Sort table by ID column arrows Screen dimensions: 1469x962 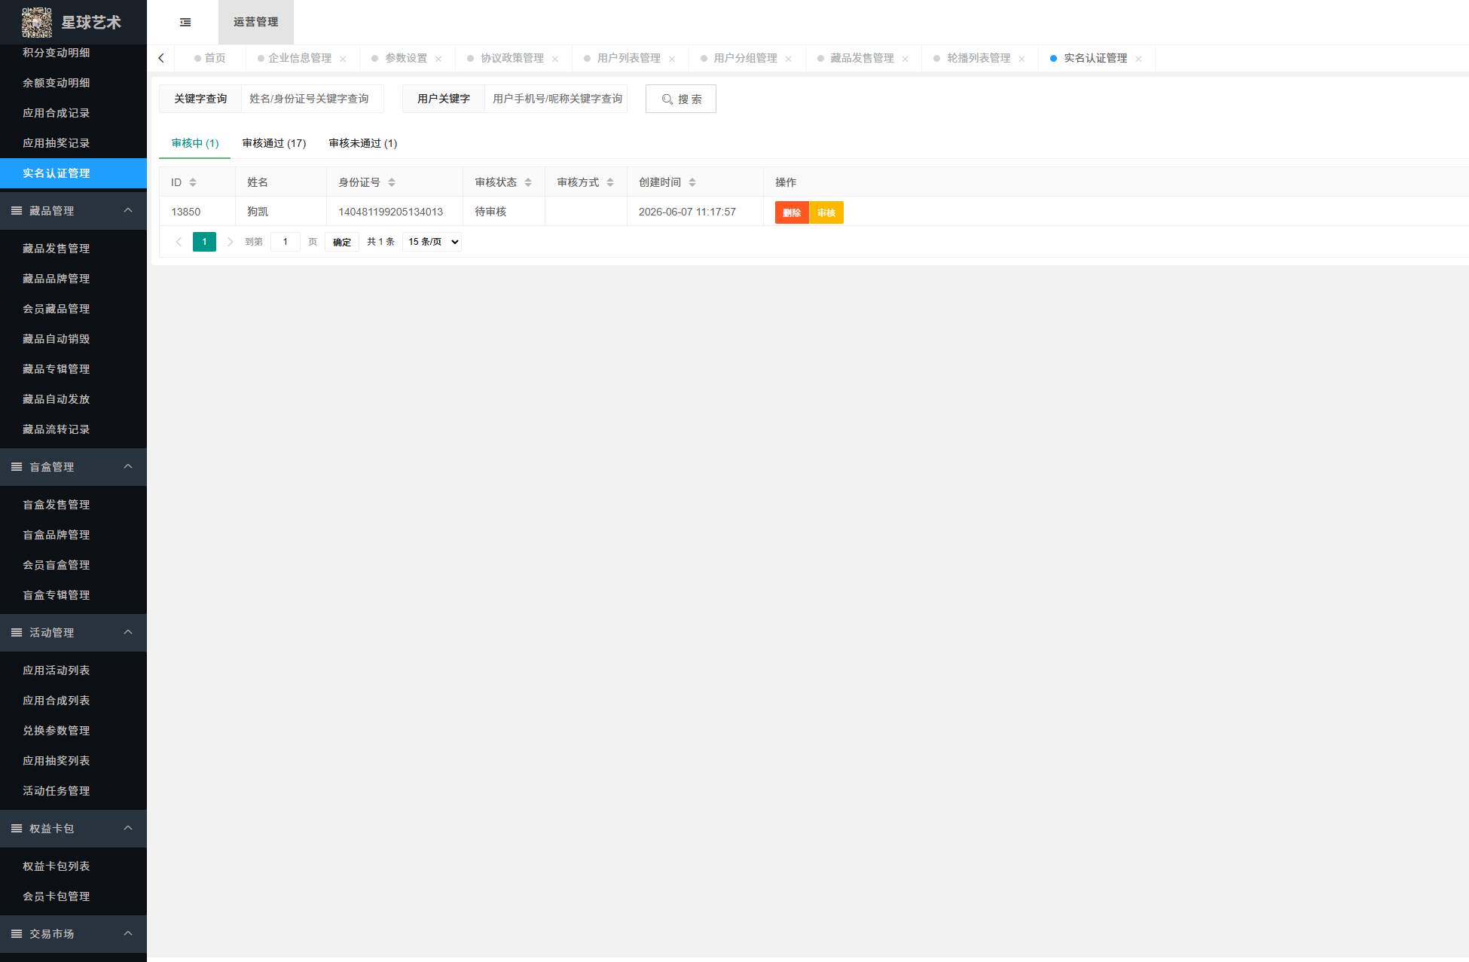coord(193,182)
